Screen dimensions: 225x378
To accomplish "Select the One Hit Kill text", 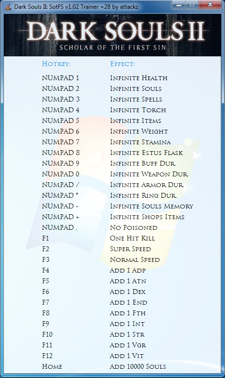I will 132,238.
